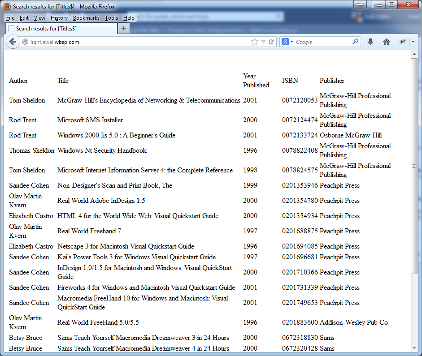Image resolution: width=422 pixels, height=356 pixels.
Task: Click the window resize arrows button
Action: point(360,4)
